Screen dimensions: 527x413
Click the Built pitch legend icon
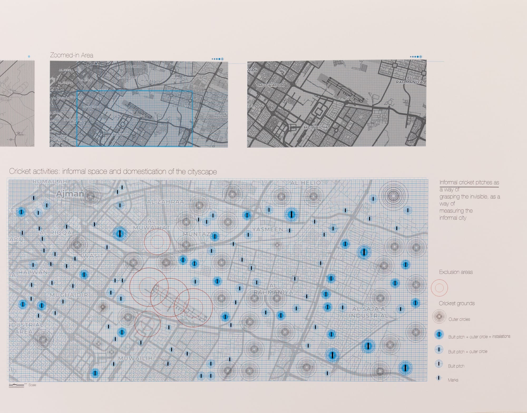[439, 364]
